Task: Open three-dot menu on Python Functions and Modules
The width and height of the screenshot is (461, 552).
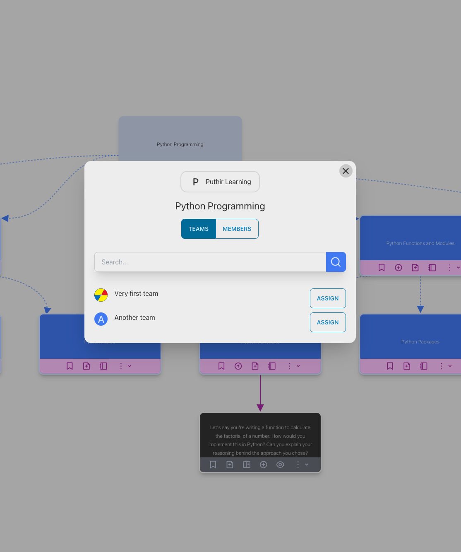Action: (x=449, y=268)
